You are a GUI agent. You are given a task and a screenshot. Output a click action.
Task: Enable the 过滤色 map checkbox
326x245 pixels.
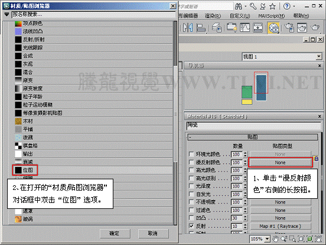[x=191, y=210]
